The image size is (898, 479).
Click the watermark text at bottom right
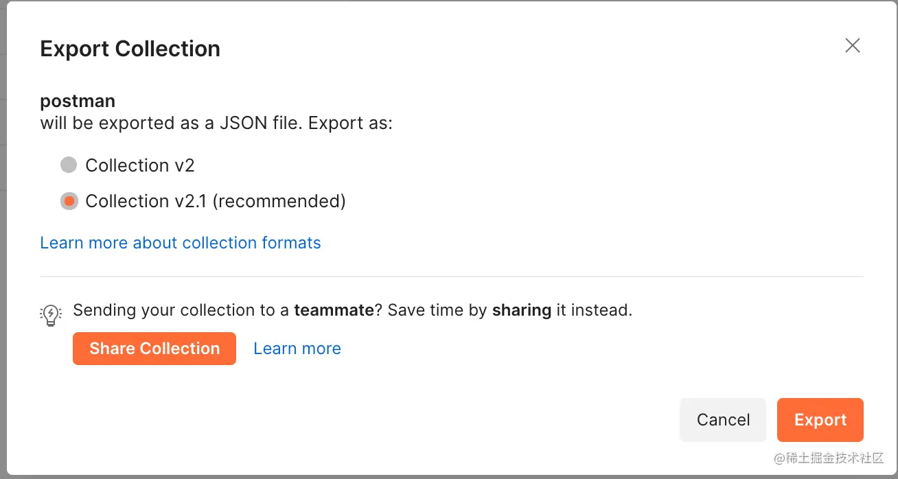(829, 458)
